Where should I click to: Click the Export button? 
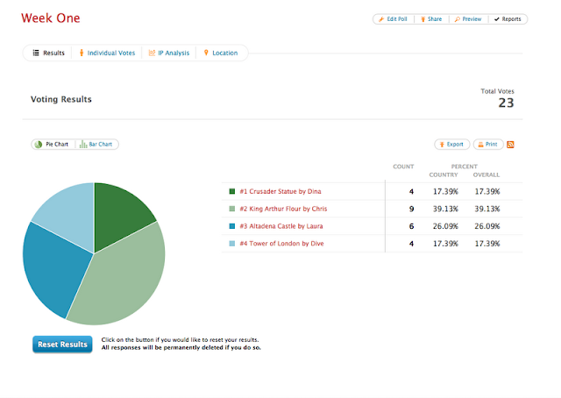tap(452, 145)
